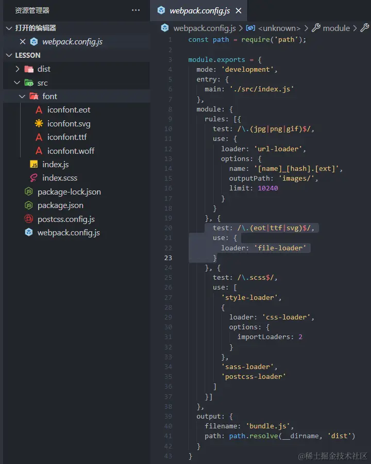
Task: Click the 'css-loader' string in code
Action: (286, 317)
